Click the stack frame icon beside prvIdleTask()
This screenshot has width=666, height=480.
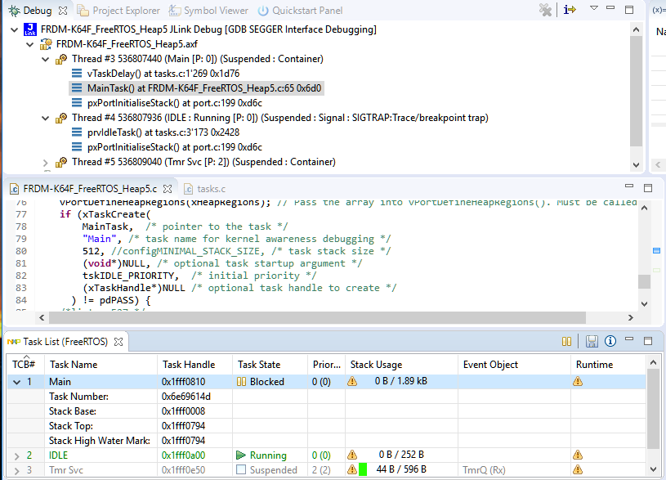77,132
